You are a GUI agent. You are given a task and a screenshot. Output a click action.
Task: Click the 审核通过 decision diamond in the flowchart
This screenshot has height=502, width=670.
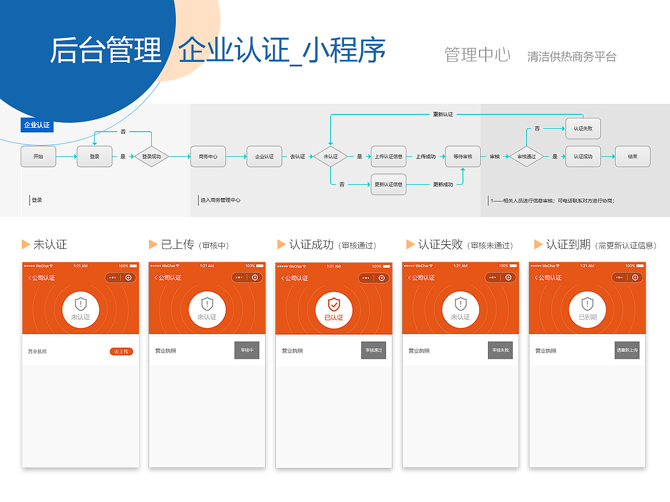click(527, 157)
